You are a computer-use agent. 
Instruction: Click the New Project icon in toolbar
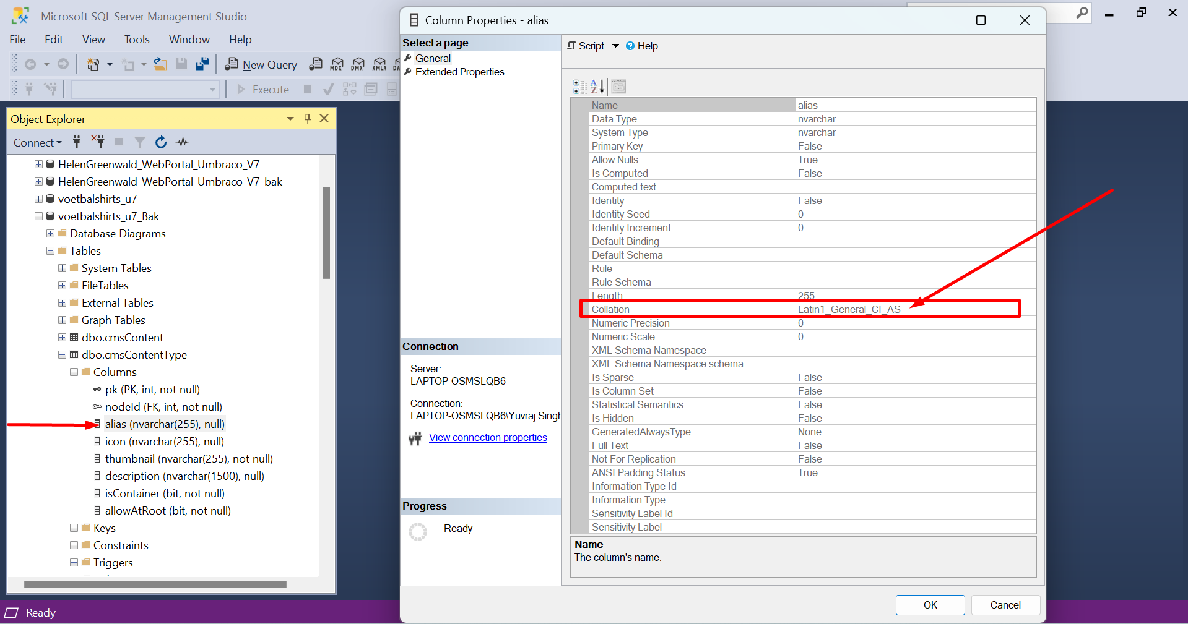93,64
